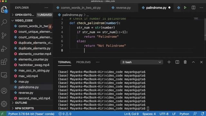Place cursor on line 5 return "Palindrome"

pyautogui.click(x=101, y=37)
